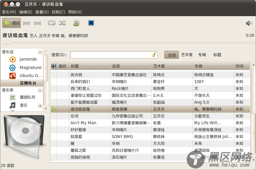Click the volume speaker icon

[x=249, y=23]
